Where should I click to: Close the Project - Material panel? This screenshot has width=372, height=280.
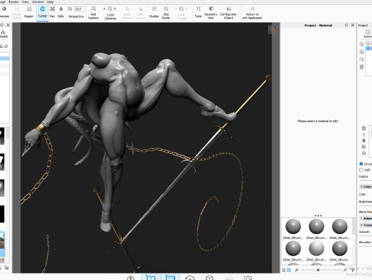(353, 25)
